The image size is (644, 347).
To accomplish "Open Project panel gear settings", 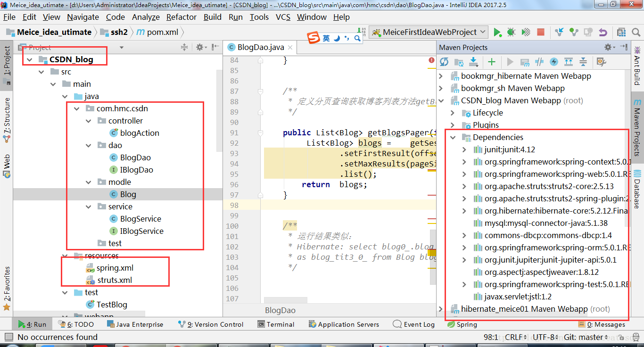I will coord(201,47).
